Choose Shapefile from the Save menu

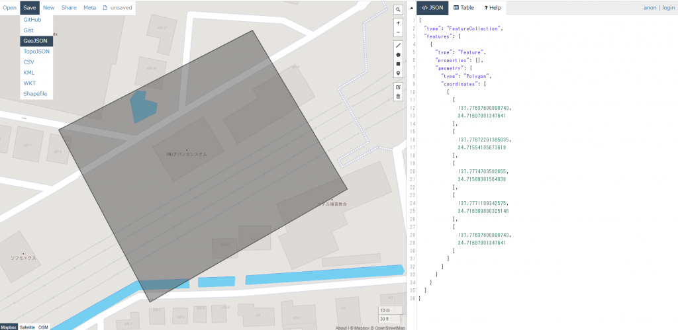click(x=36, y=94)
